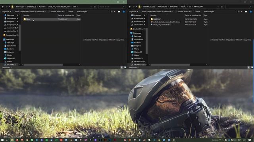This screenshot has height=142, width=254.
Task: Toggle preview pane in right window toolbar
Action: click(x=246, y=11)
